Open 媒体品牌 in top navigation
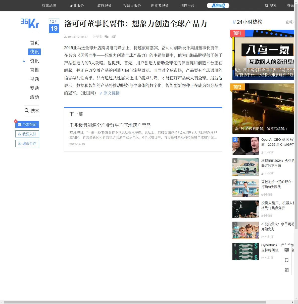 (49, 6)
